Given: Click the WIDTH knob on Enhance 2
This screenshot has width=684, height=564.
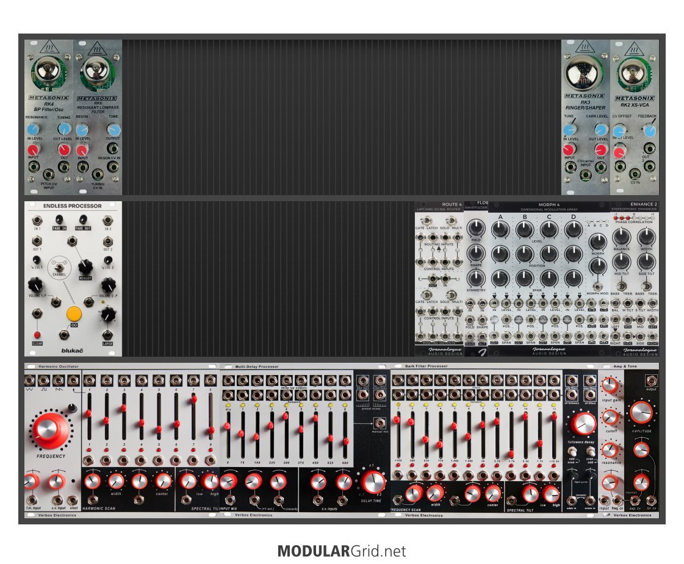Looking at the screenshot, I should (x=646, y=237).
